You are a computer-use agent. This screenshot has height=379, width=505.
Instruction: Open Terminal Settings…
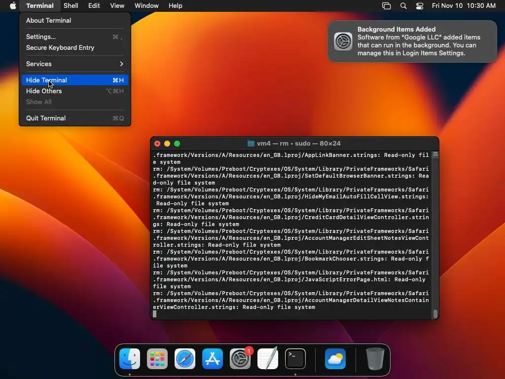pyautogui.click(x=75, y=37)
